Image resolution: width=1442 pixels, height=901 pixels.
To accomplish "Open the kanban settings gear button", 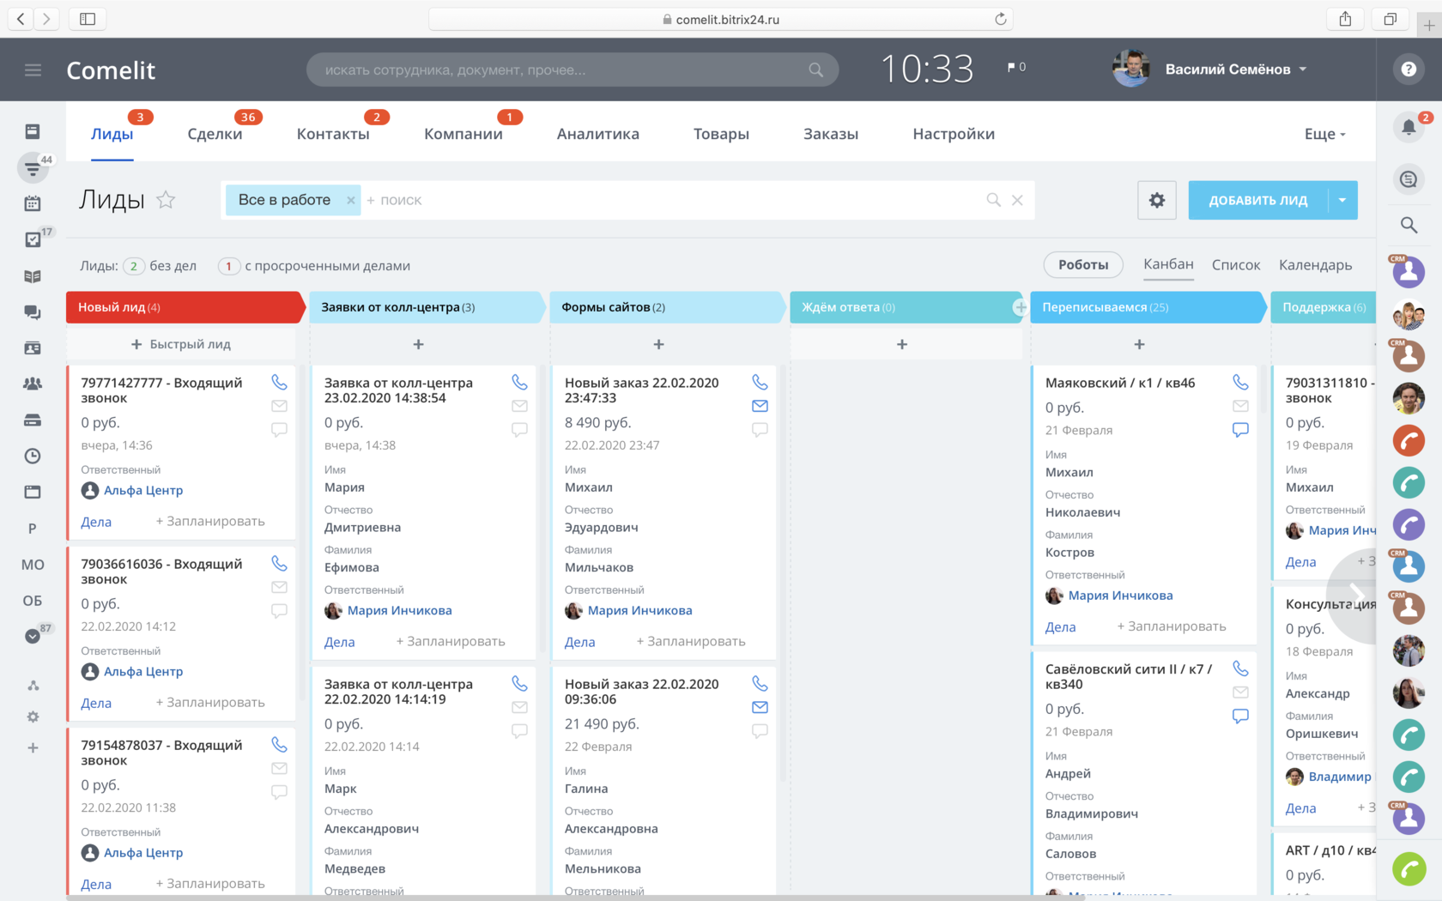I will point(1157,200).
